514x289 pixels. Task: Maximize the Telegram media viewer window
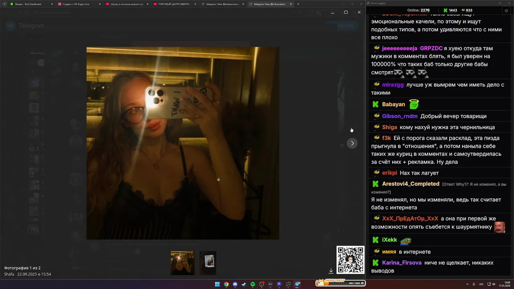coord(346,12)
